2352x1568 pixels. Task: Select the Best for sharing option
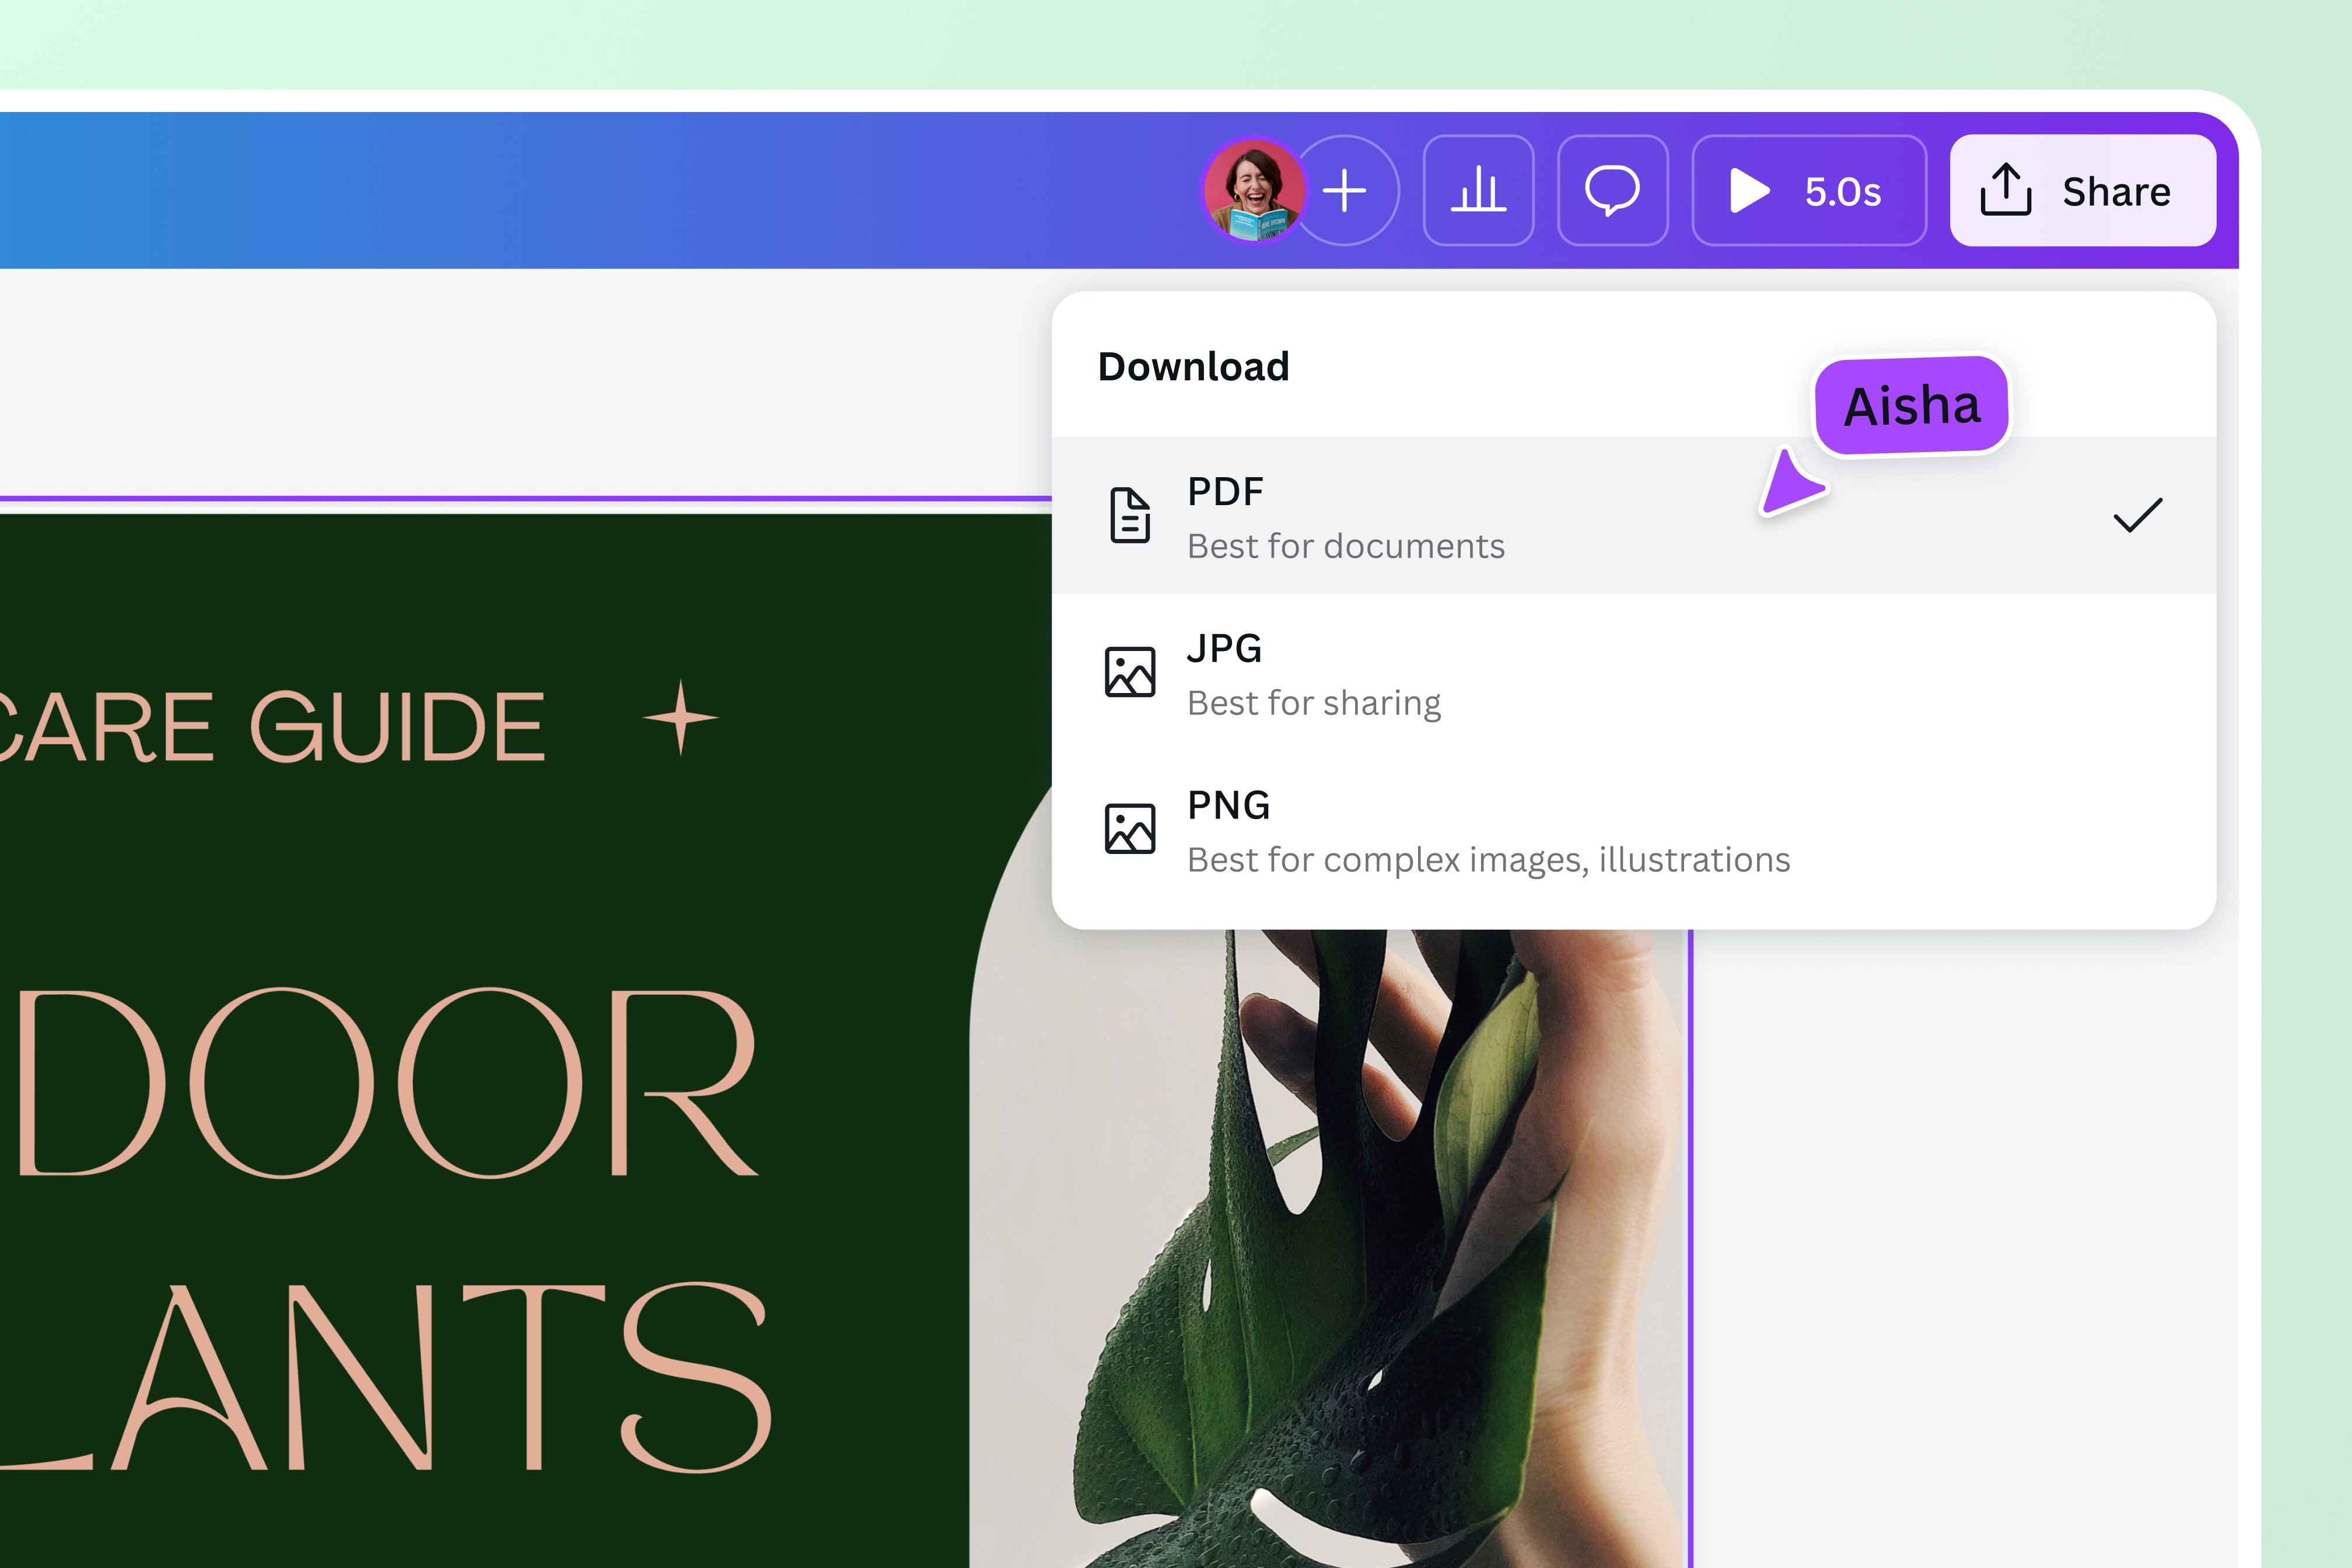[x=1313, y=701]
